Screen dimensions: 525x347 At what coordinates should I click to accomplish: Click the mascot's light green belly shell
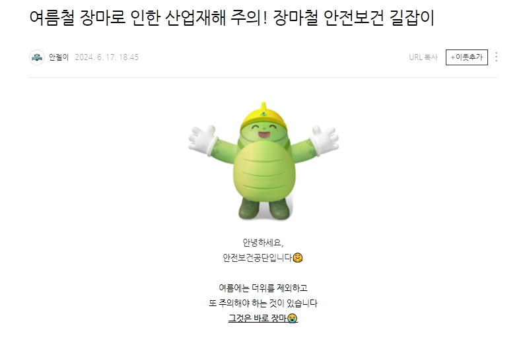click(x=263, y=175)
